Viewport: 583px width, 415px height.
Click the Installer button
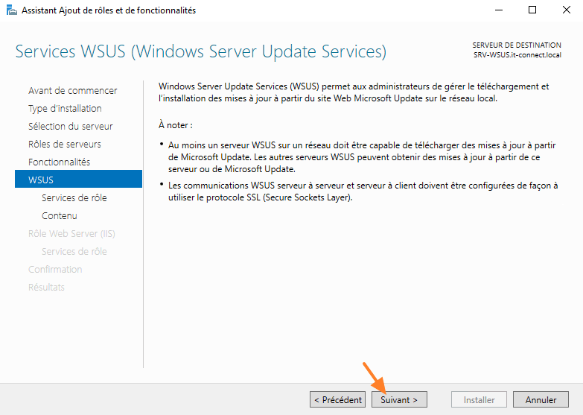click(480, 400)
